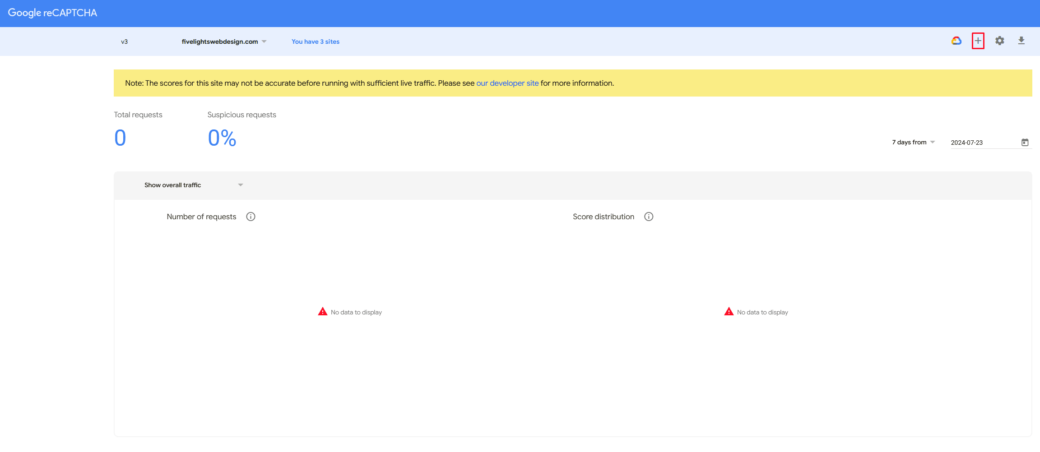Show the Number of requests info tooltip

coord(251,217)
